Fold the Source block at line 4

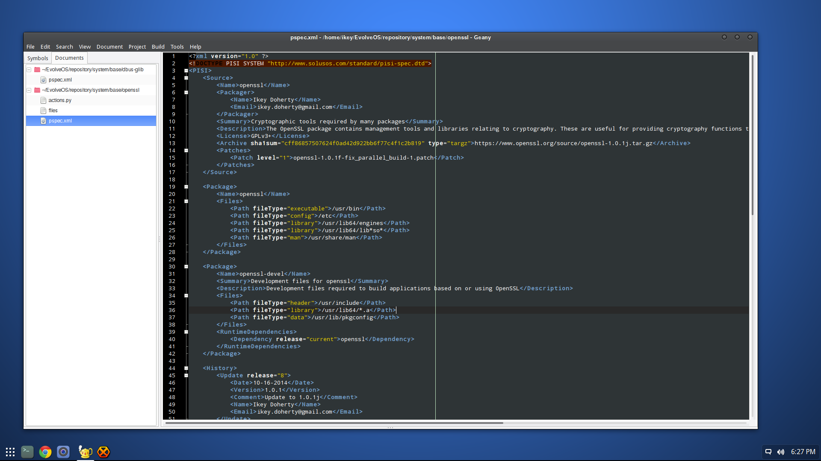pyautogui.click(x=186, y=78)
